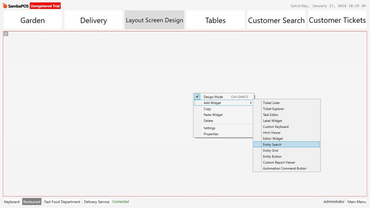
Task: Open Properties from the context menu
Action: coord(211,134)
